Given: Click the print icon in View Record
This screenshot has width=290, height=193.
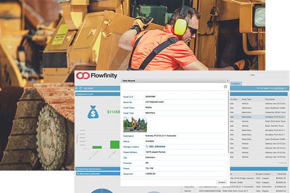Looking at the screenshot, I should (225, 87).
